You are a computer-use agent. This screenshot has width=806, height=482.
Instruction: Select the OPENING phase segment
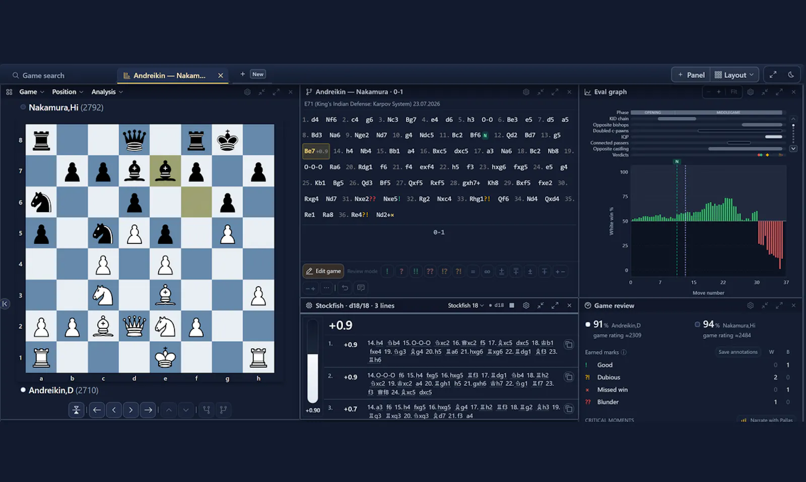tap(652, 112)
